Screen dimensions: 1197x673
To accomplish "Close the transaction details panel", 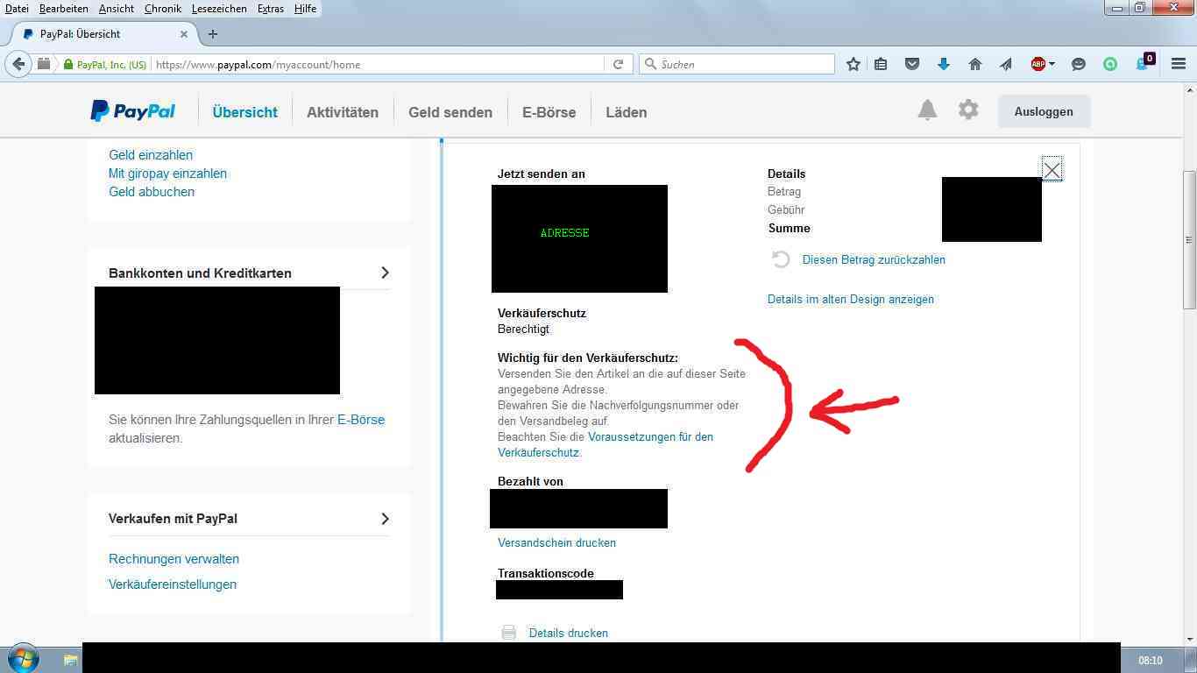I will click(x=1052, y=170).
